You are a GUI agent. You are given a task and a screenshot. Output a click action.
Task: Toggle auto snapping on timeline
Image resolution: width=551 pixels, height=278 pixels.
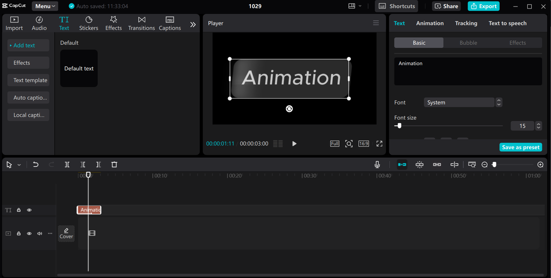coord(420,165)
